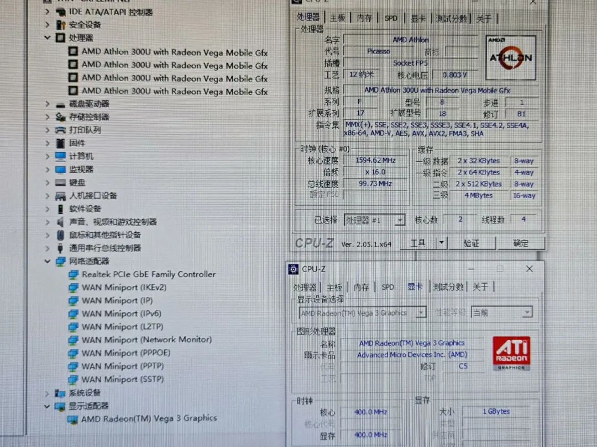Open Graphics tab in upper CPU-Z window
The height and width of the screenshot is (447, 597).
pos(418,18)
